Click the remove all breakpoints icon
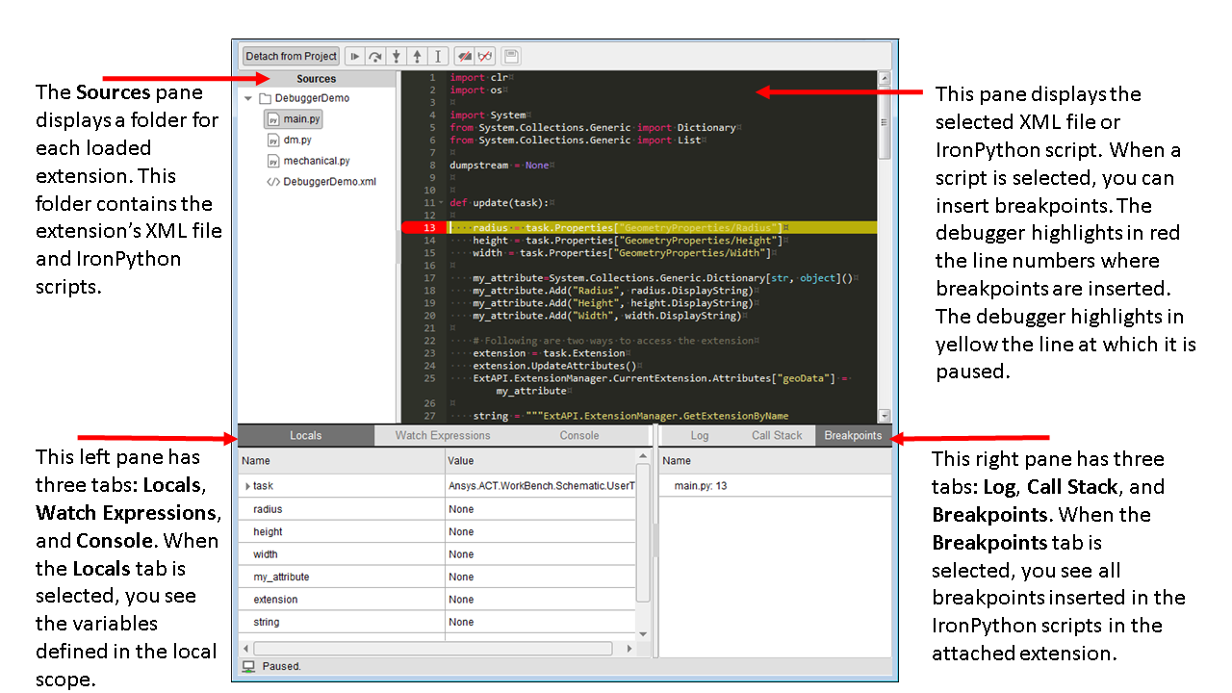The height and width of the screenshot is (693, 1232). tap(464, 57)
